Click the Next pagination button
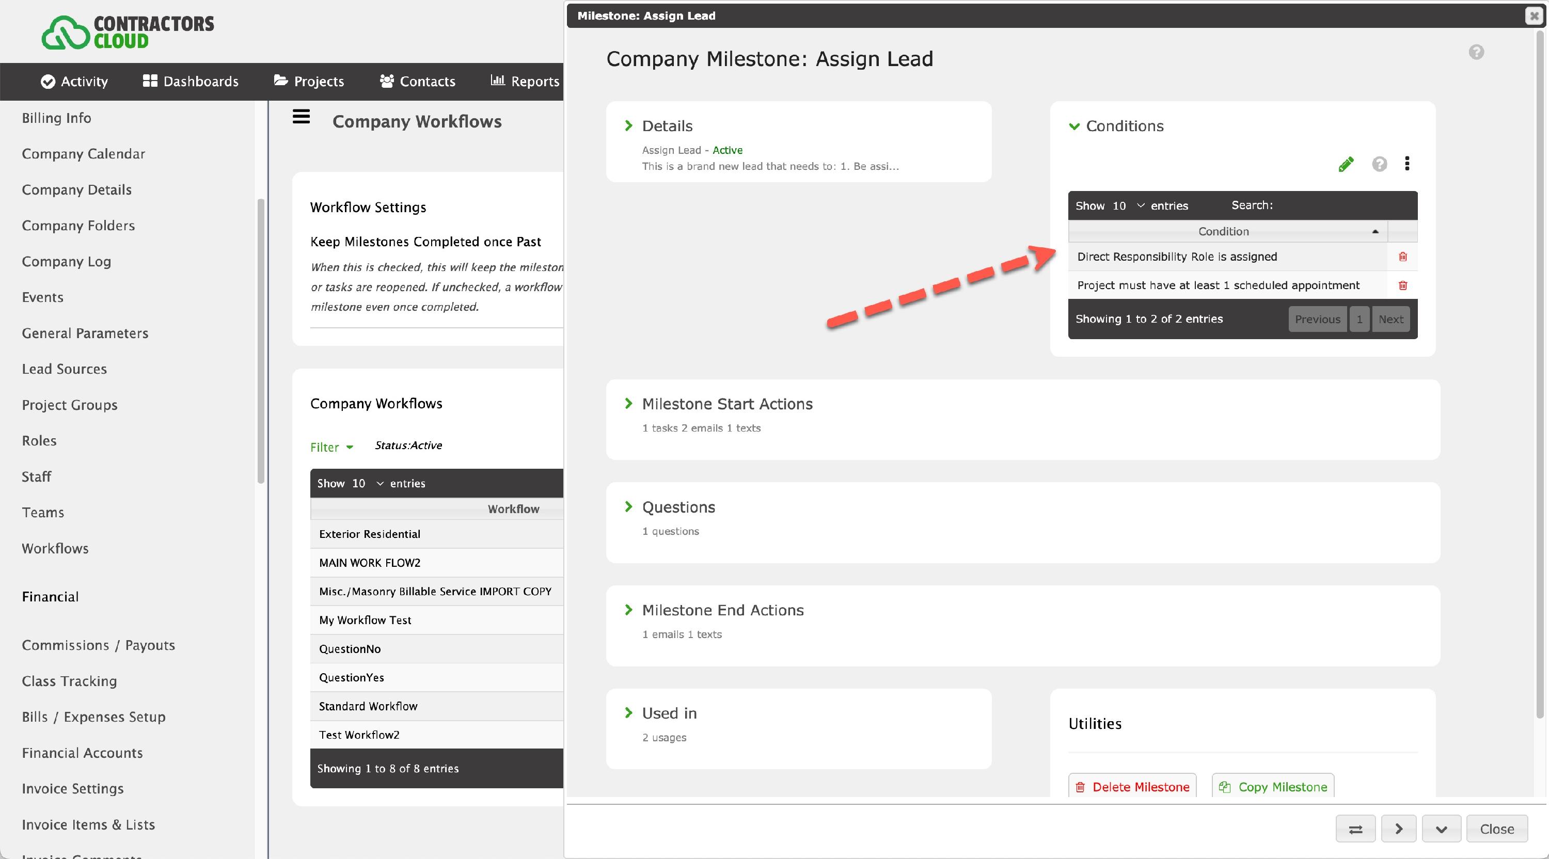The image size is (1549, 859). pyautogui.click(x=1390, y=319)
